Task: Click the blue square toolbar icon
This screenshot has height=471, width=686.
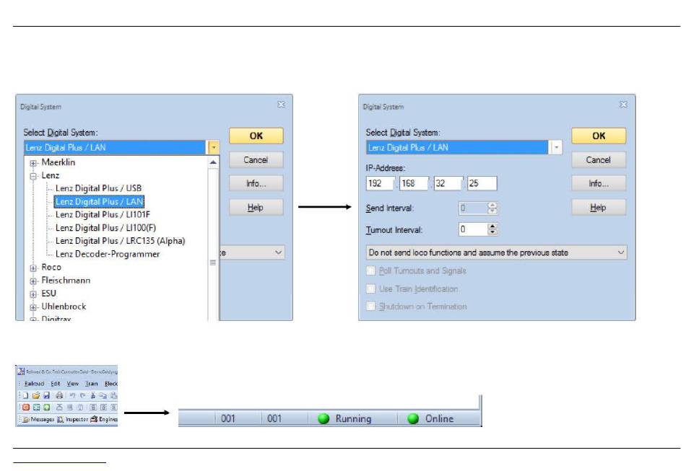Action: coord(36,408)
